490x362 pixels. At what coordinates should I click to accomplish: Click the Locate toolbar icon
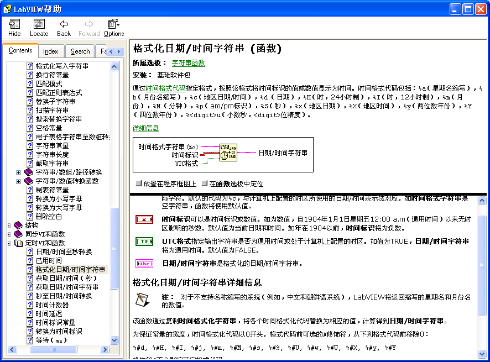click(39, 28)
